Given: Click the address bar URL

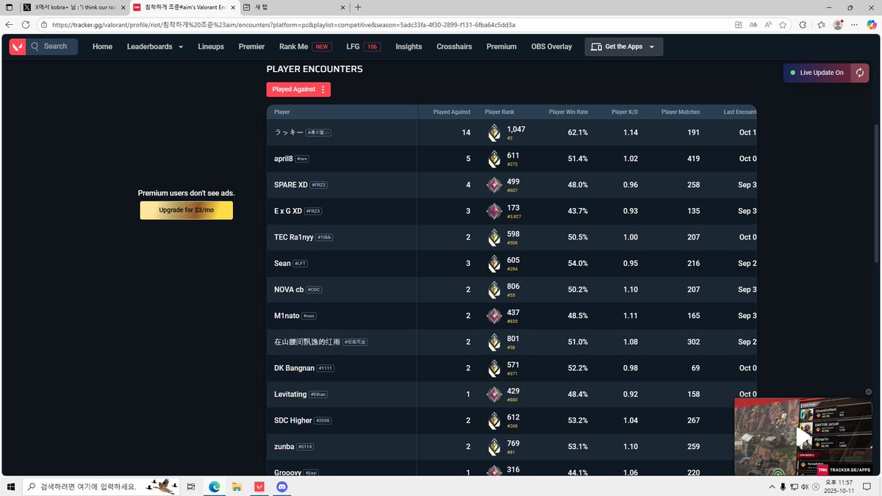Looking at the screenshot, I should [x=284, y=24].
